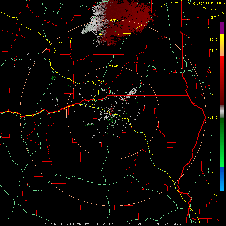Click the 45.6 velocity scale value
This screenshot has width=226, height=226.
[214, 73]
